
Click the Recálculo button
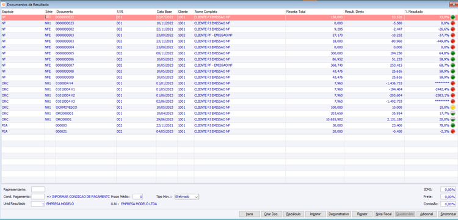click(x=294, y=214)
